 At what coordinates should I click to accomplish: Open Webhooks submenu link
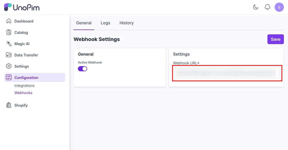23,93
